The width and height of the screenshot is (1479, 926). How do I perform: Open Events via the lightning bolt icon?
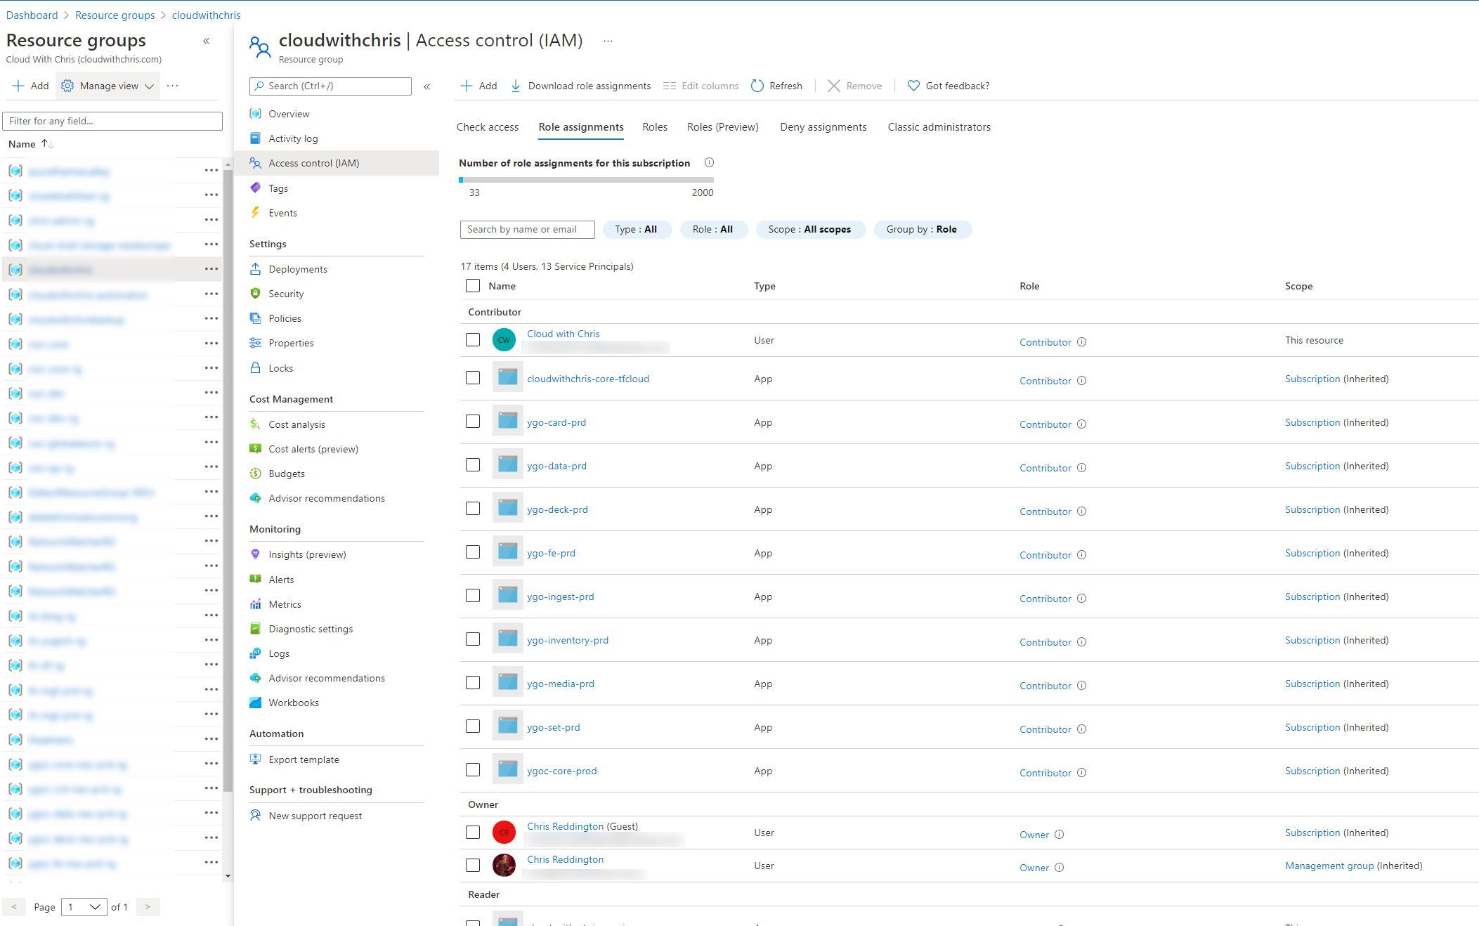pyautogui.click(x=256, y=212)
